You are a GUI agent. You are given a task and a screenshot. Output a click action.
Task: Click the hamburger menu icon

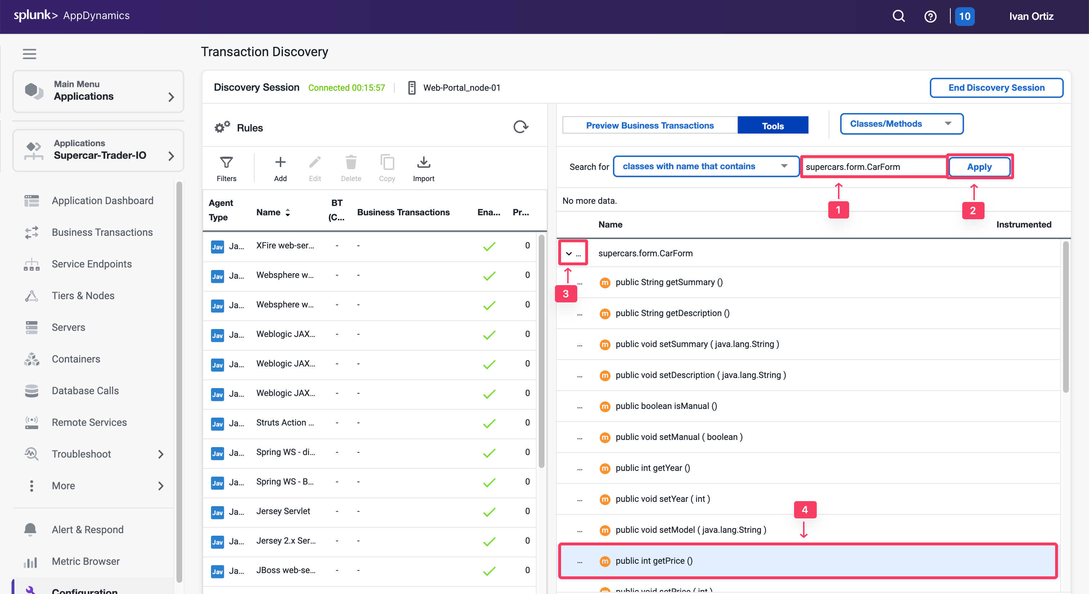click(x=29, y=54)
